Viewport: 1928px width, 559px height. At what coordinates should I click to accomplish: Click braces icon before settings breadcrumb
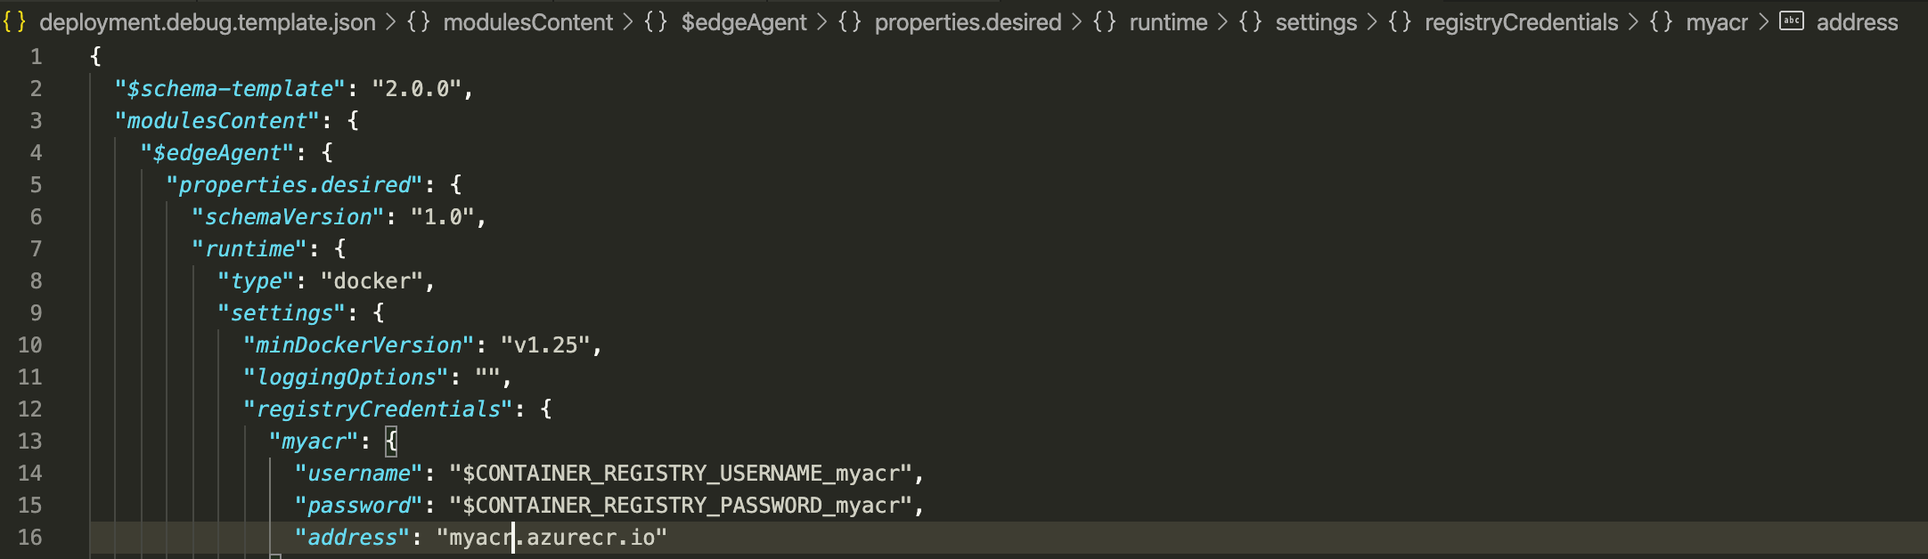point(1251,22)
